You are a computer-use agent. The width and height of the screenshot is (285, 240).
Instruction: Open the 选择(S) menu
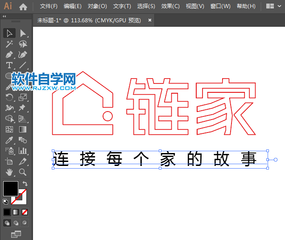pyautogui.click(x=146, y=6)
